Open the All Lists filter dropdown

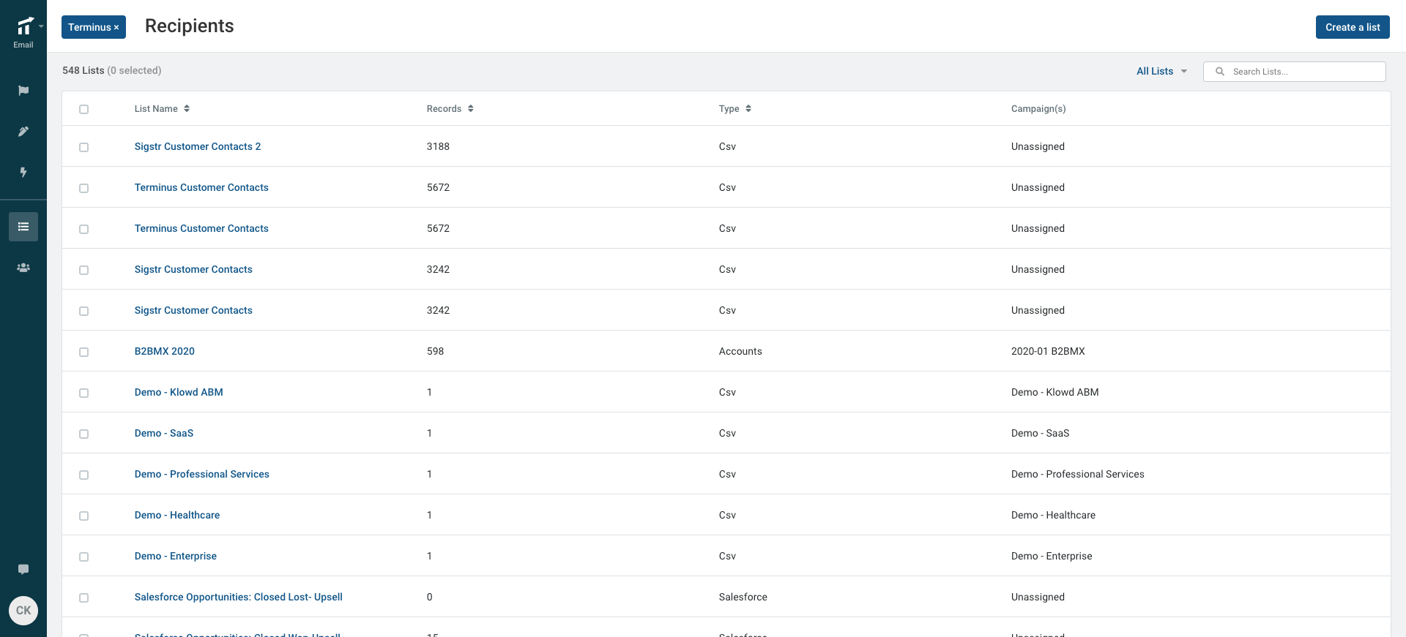tap(1161, 71)
